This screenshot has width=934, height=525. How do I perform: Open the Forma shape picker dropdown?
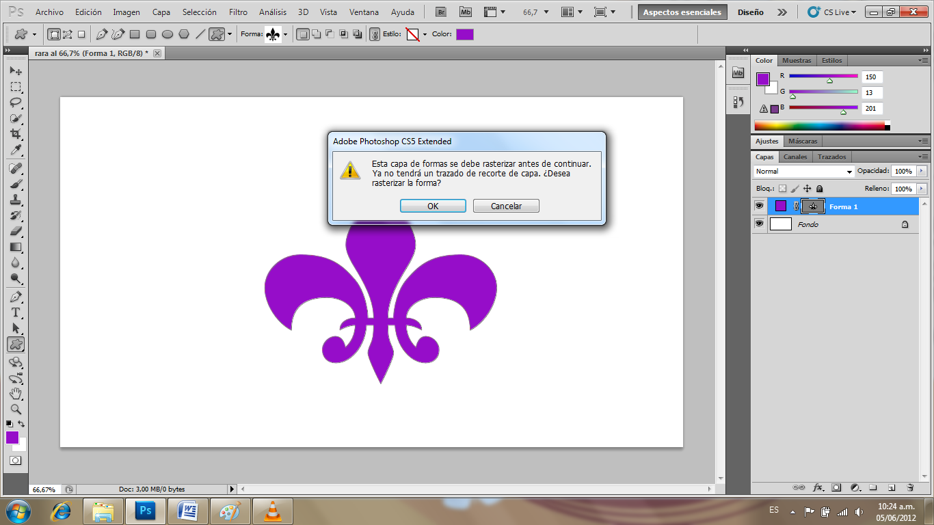pos(285,34)
